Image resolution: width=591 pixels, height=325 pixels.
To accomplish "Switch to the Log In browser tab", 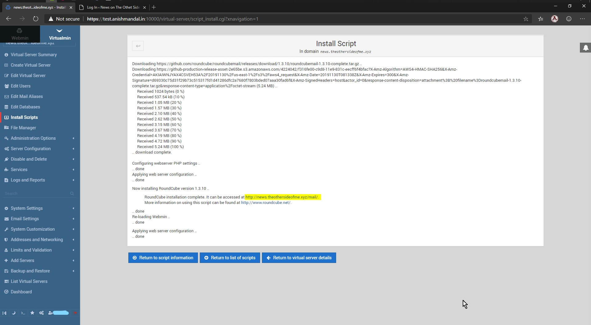I will (113, 7).
